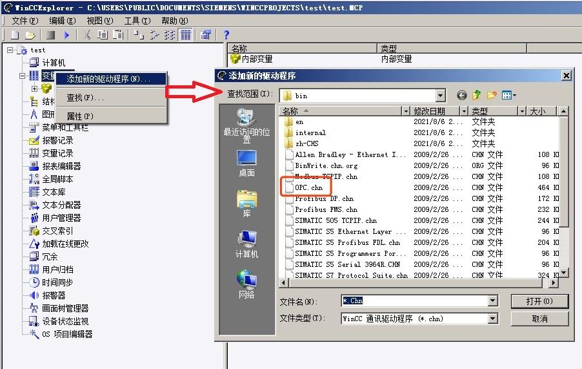Click the New project toolbar icon

coord(15,35)
